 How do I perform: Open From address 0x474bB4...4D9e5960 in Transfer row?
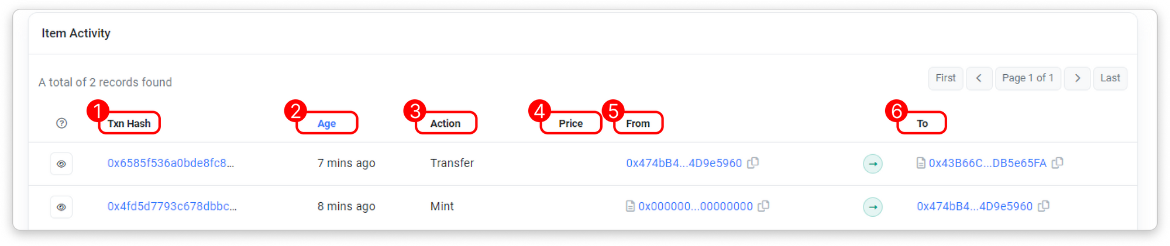coord(684,164)
